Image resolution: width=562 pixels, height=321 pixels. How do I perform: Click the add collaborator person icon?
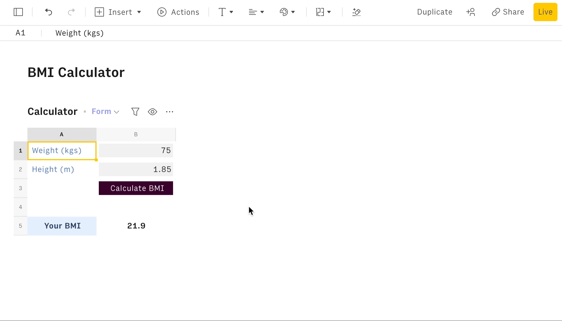[x=471, y=12]
